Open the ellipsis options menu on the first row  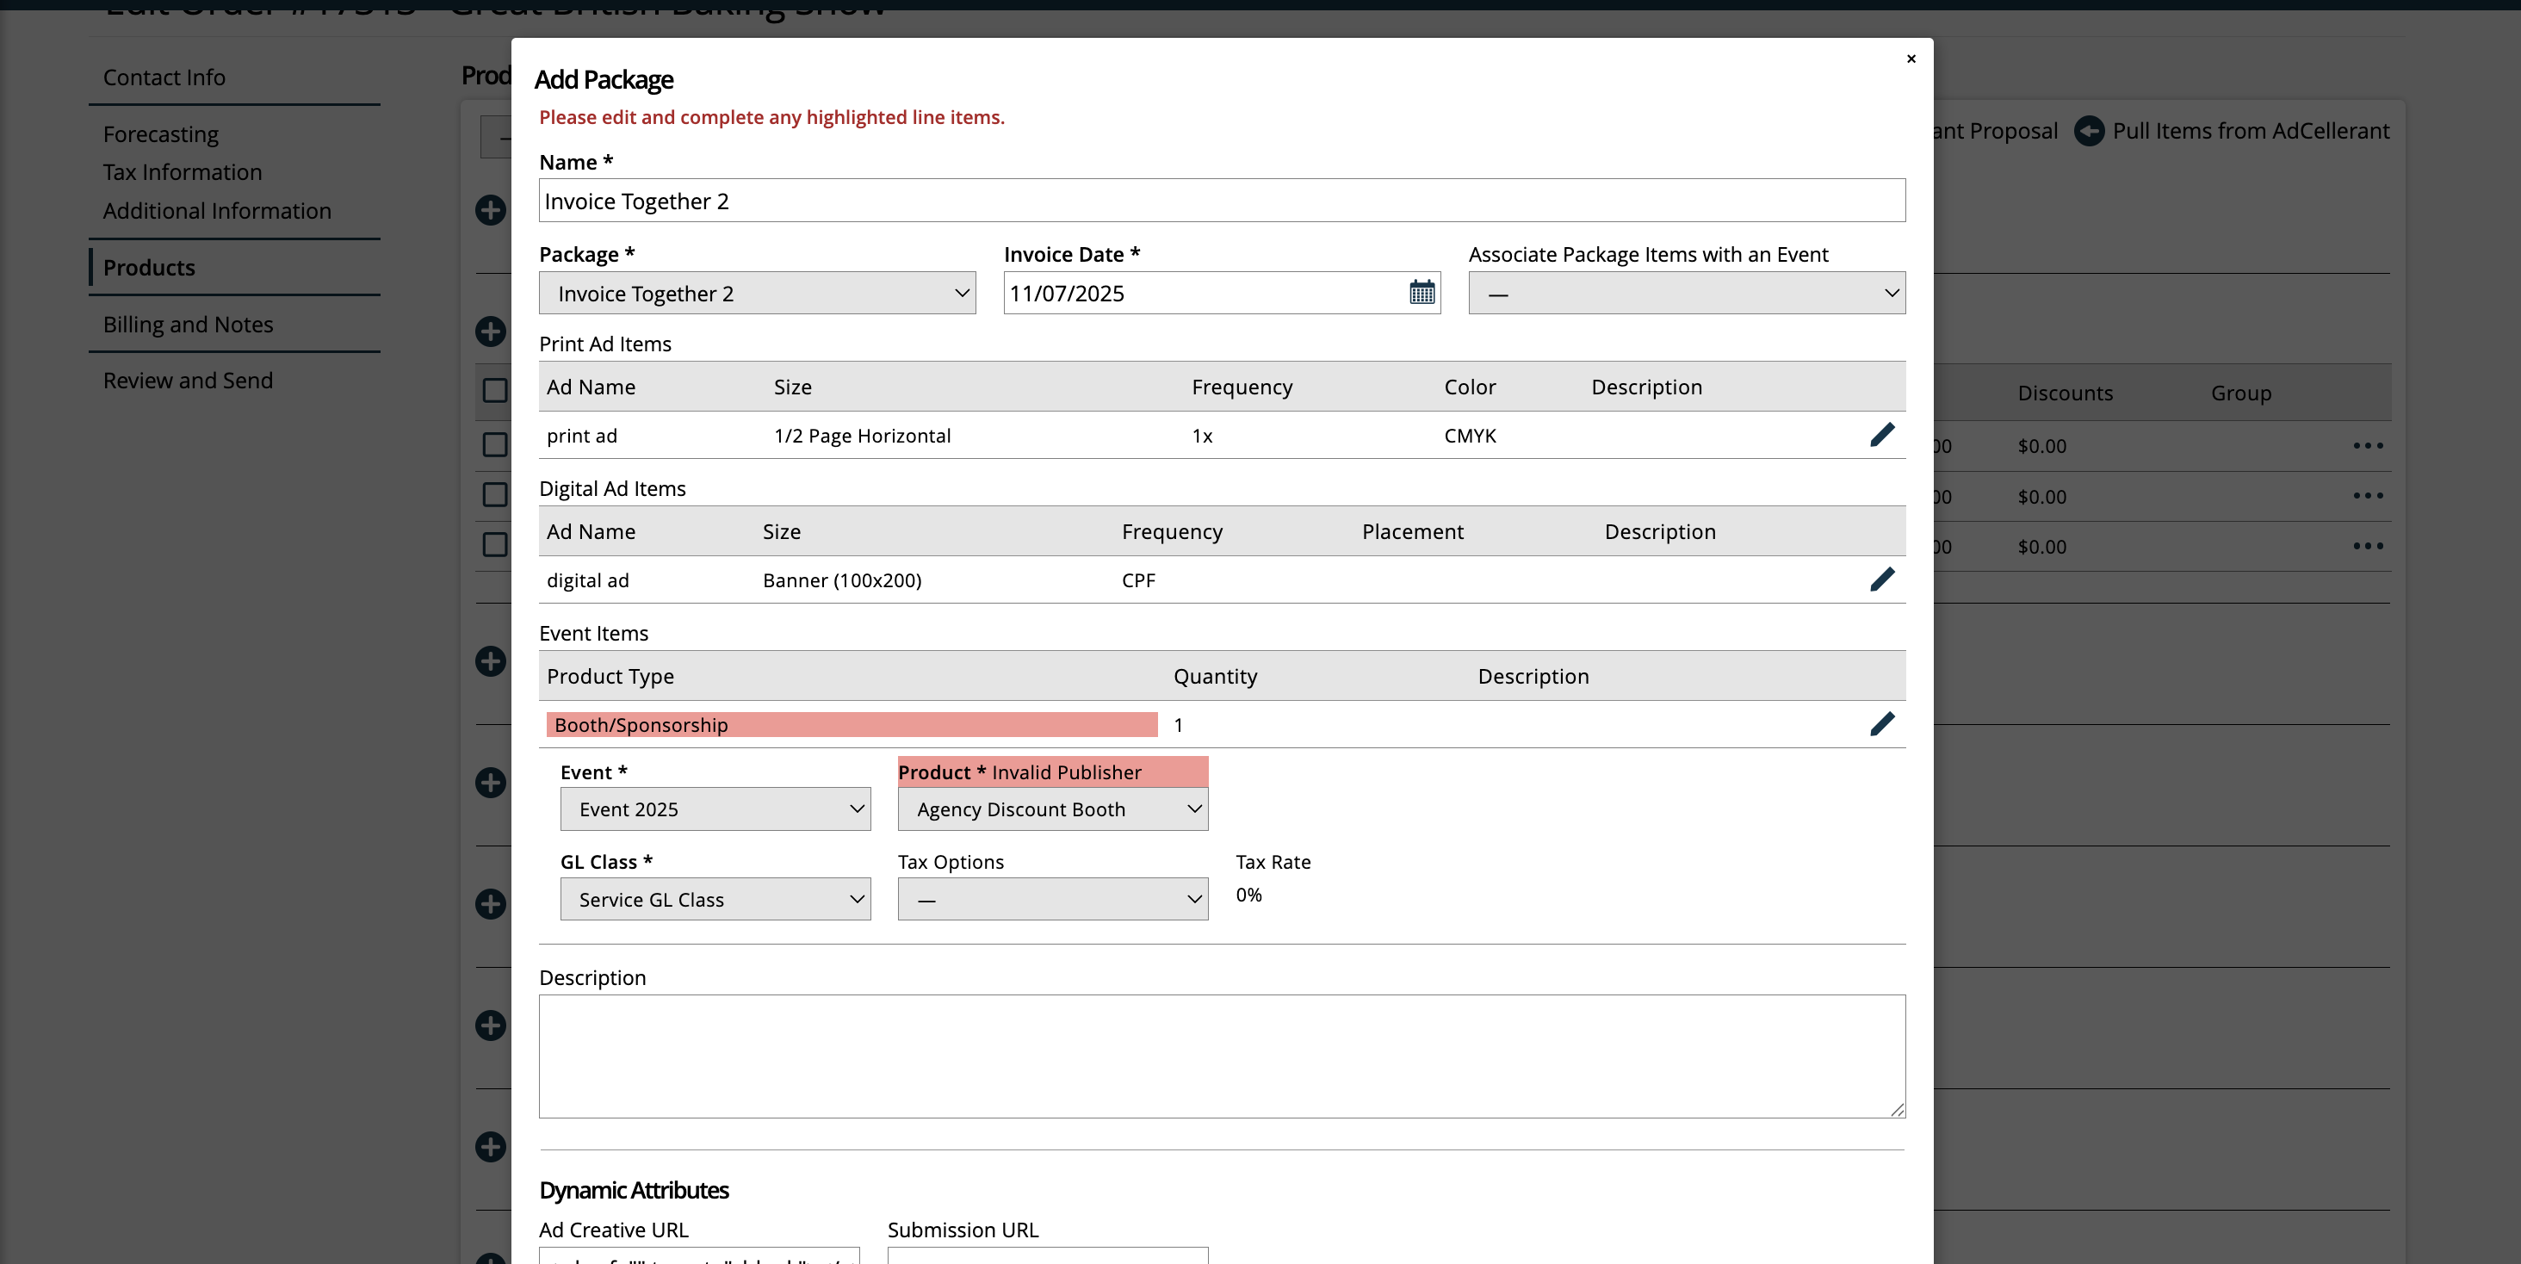(x=2369, y=445)
